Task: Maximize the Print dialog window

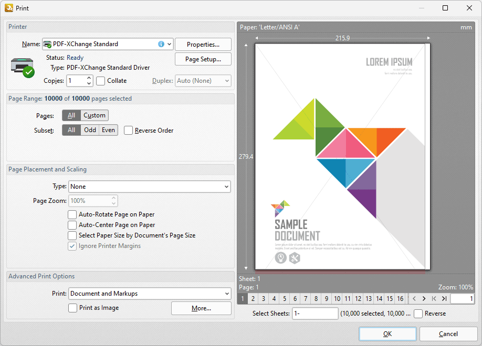Action: [x=445, y=8]
